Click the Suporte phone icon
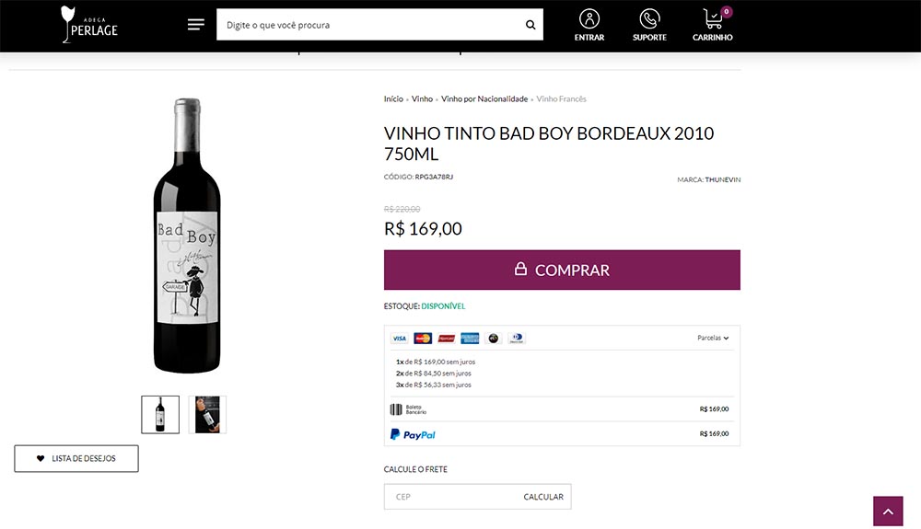921x529 pixels. point(649,25)
